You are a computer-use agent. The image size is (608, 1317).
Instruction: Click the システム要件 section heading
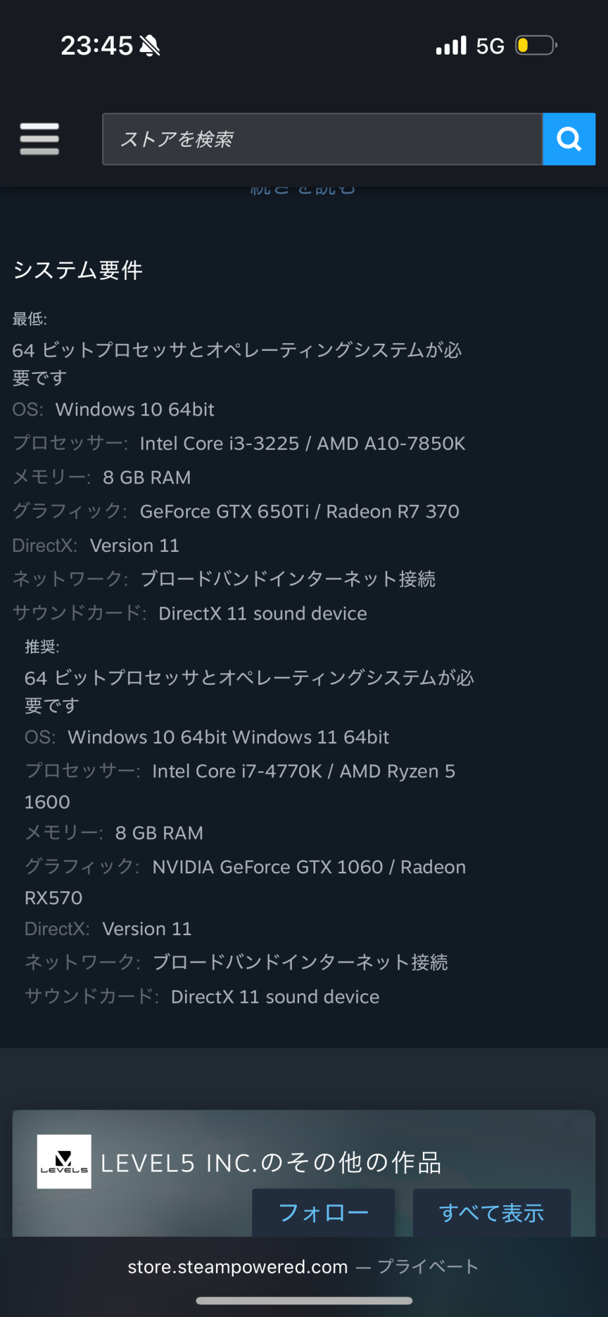[78, 270]
